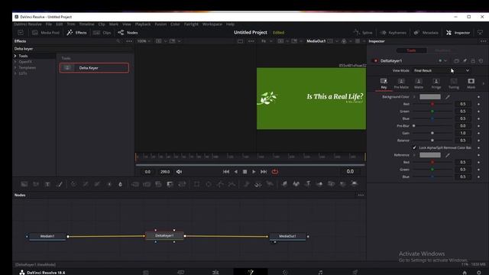Expand the OpenFX category in Effects
Image resolution: width=489 pixels, height=275 pixels.
coord(15,62)
